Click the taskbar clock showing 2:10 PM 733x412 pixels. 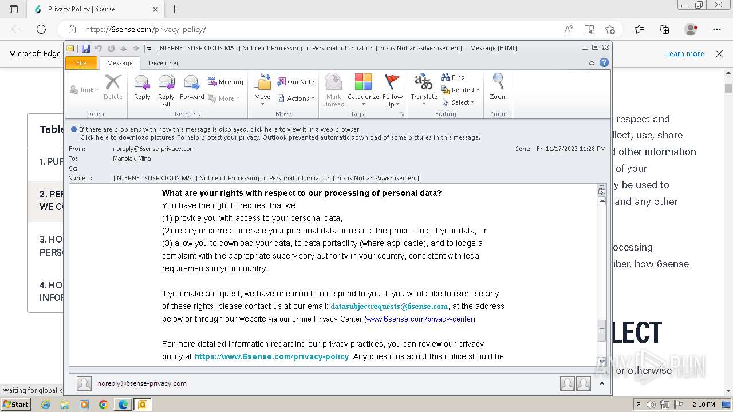(703, 405)
